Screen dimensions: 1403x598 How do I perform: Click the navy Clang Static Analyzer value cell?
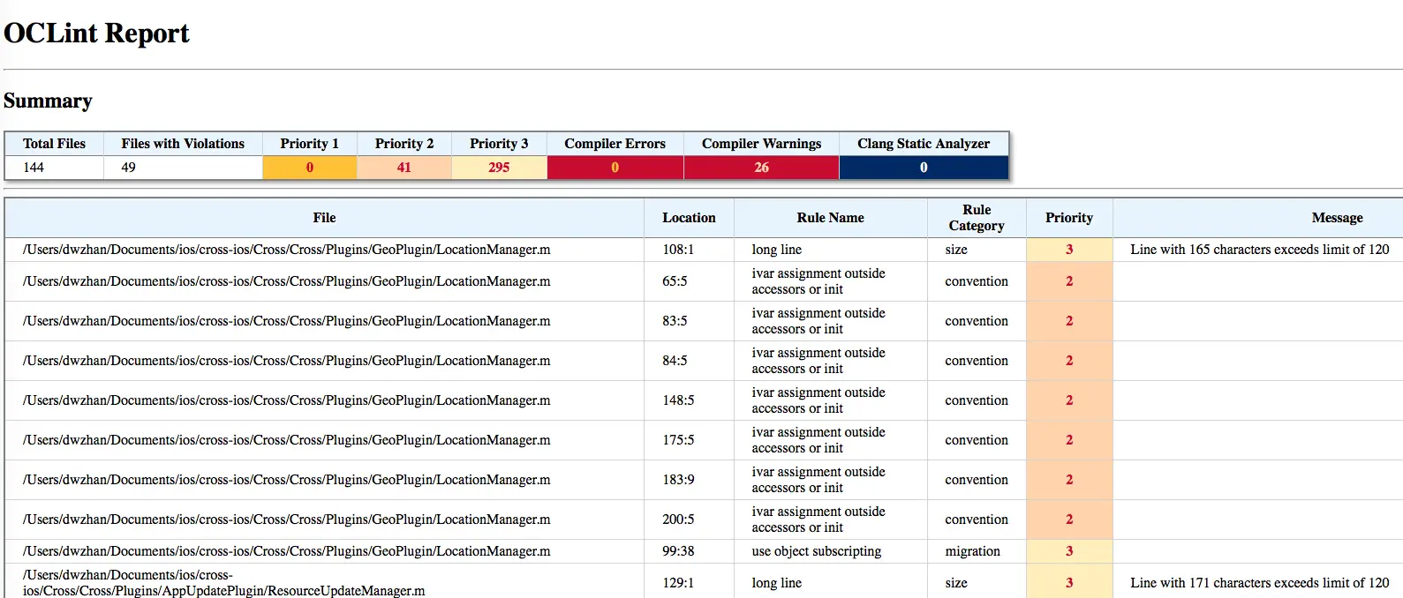click(x=924, y=168)
